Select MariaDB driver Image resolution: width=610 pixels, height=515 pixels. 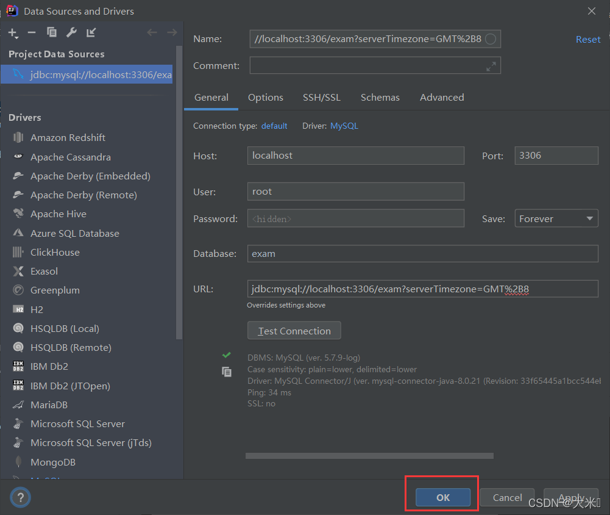pos(49,405)
